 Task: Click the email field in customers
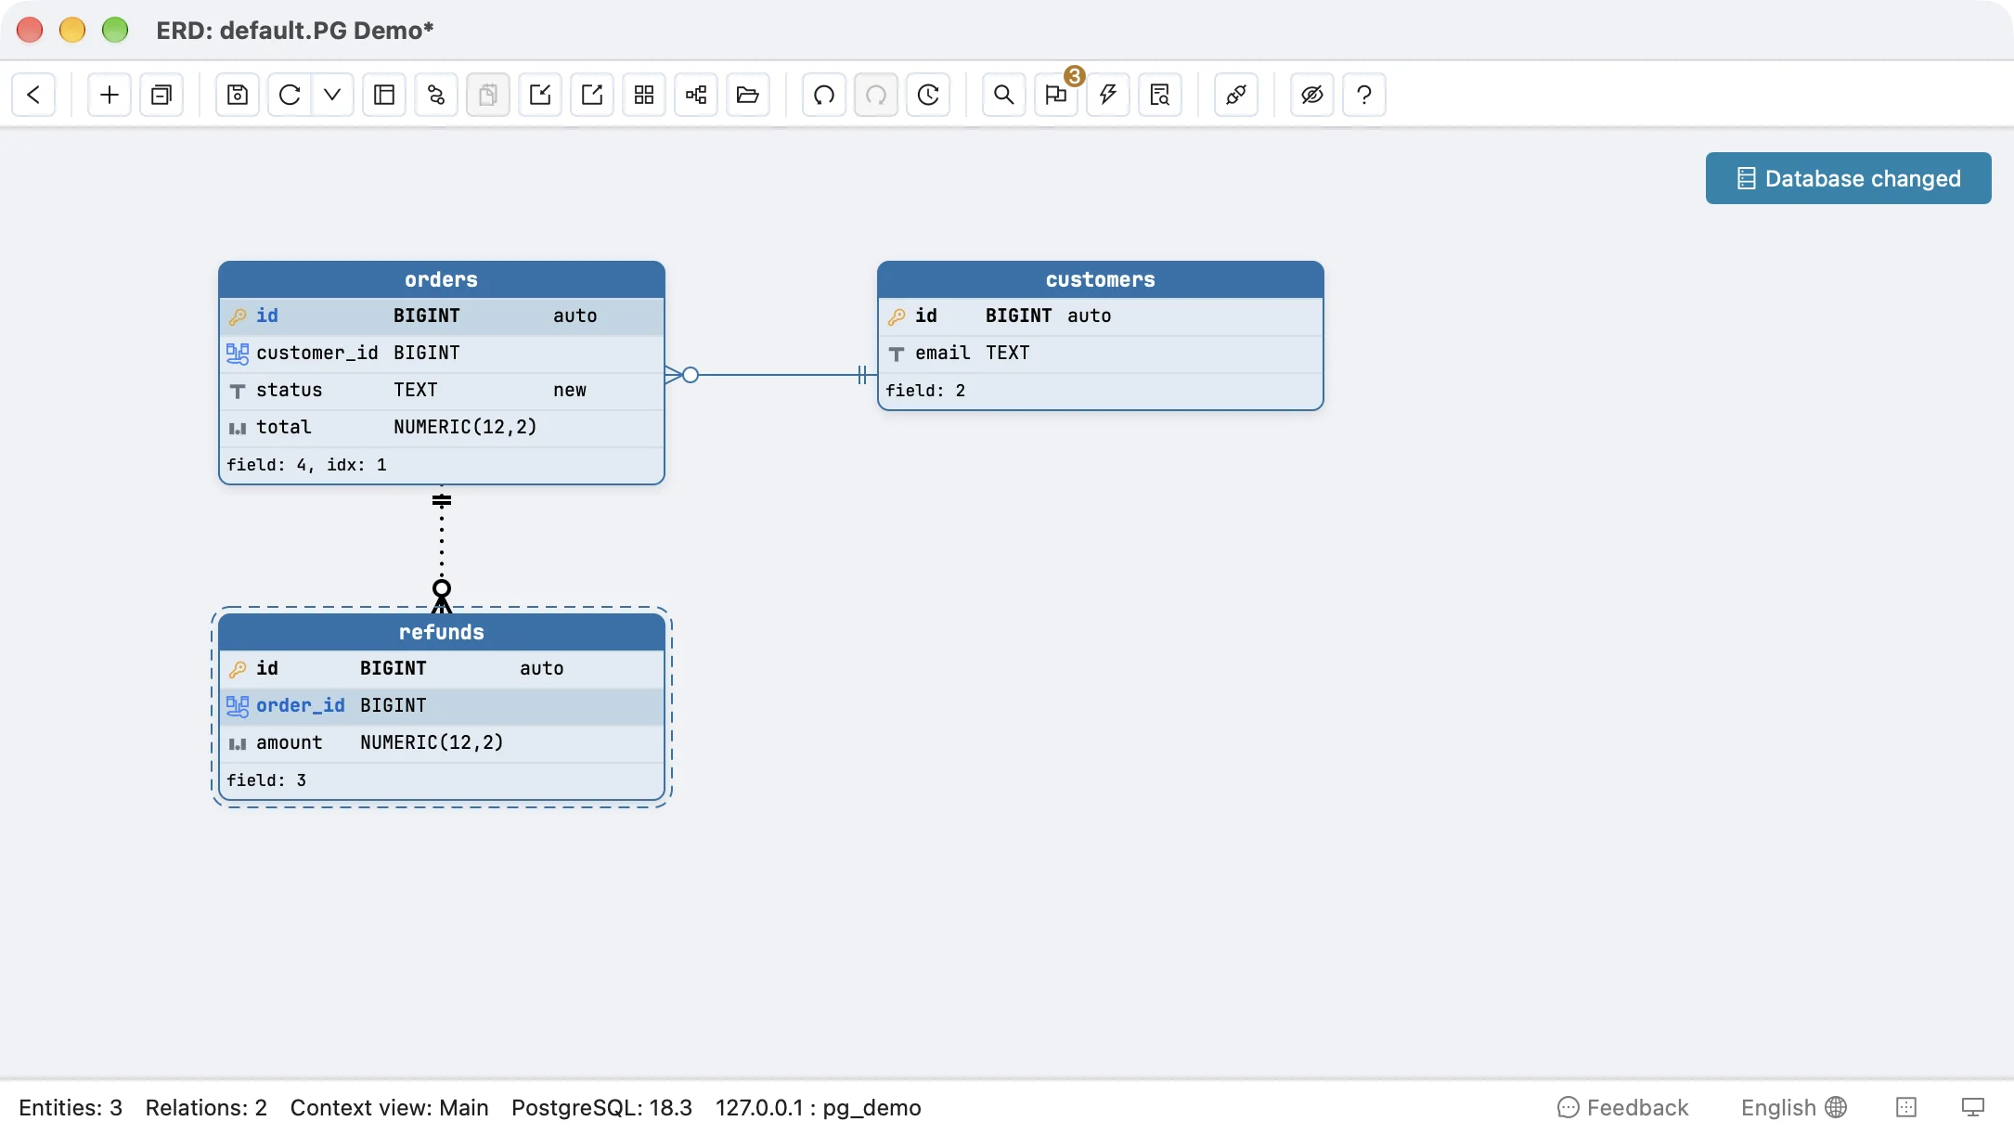click(x=1101, y=354)
